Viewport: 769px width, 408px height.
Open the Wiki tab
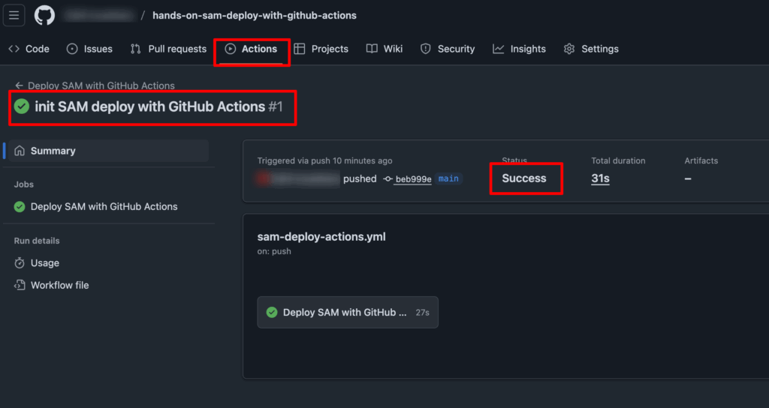pos(384,49)
